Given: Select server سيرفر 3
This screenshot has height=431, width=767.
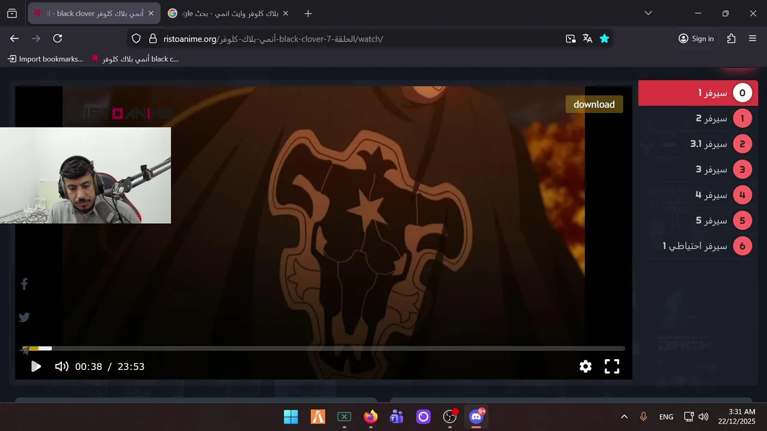Looking at the screenshot, I should [x=698, y=169].
